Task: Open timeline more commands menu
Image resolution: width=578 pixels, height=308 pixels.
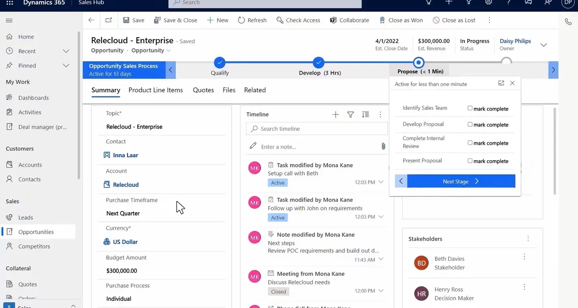Action: point(381,115)
